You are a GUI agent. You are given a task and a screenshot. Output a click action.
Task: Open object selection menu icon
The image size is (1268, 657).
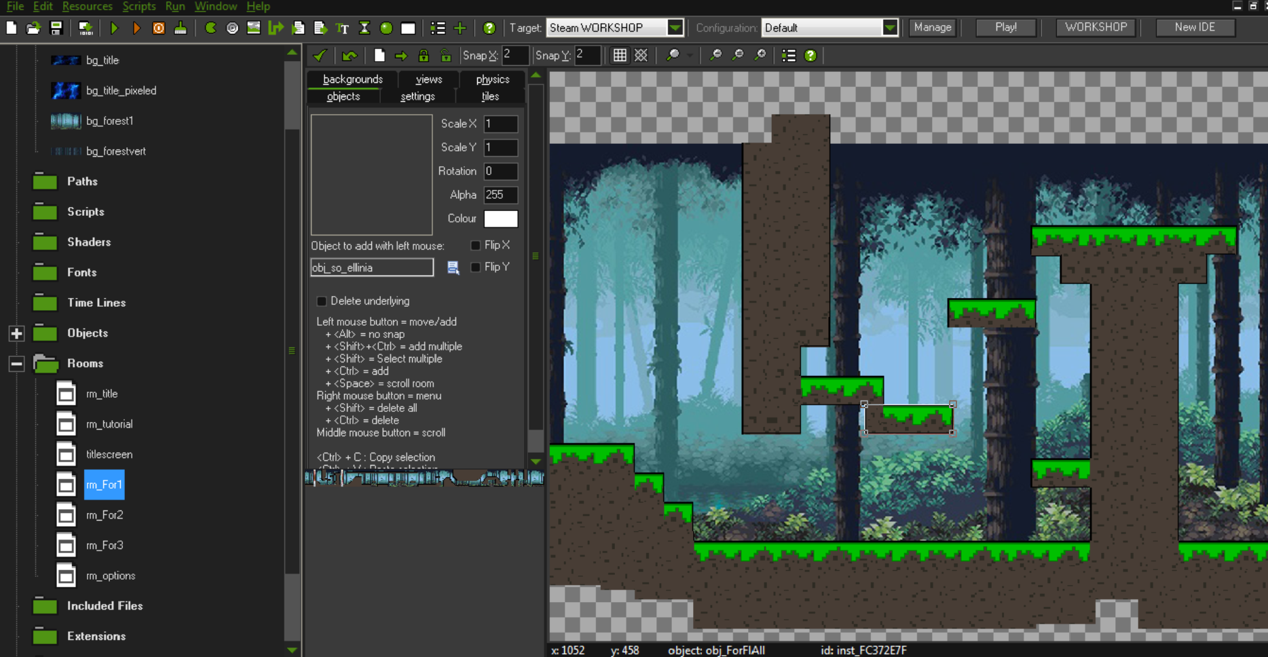[x=453, y=267]
